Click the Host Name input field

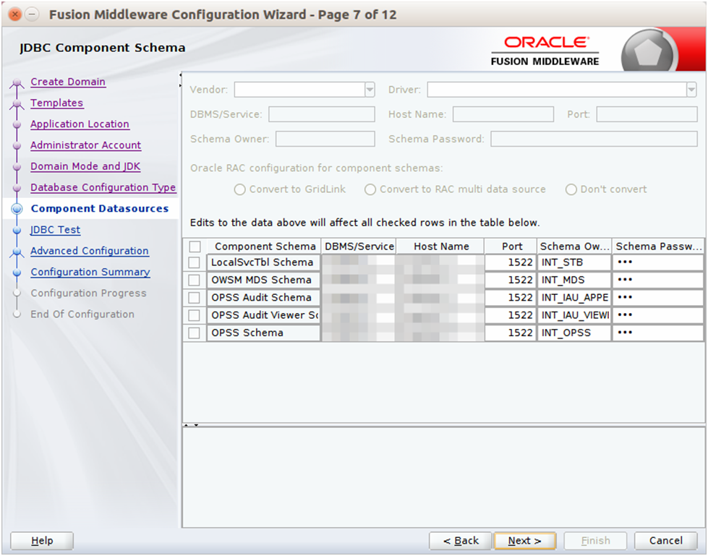pyautogui.click(x=503, y=114)
